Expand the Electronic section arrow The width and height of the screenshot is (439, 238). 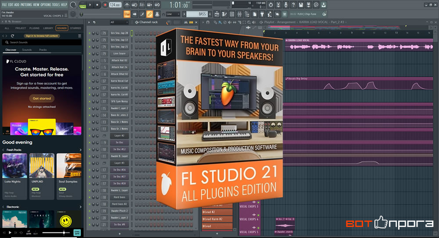pyautogui.click(x=81, y=207)
